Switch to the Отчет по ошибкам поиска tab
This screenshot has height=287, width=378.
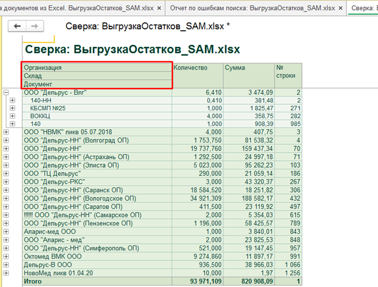(252, 8)
